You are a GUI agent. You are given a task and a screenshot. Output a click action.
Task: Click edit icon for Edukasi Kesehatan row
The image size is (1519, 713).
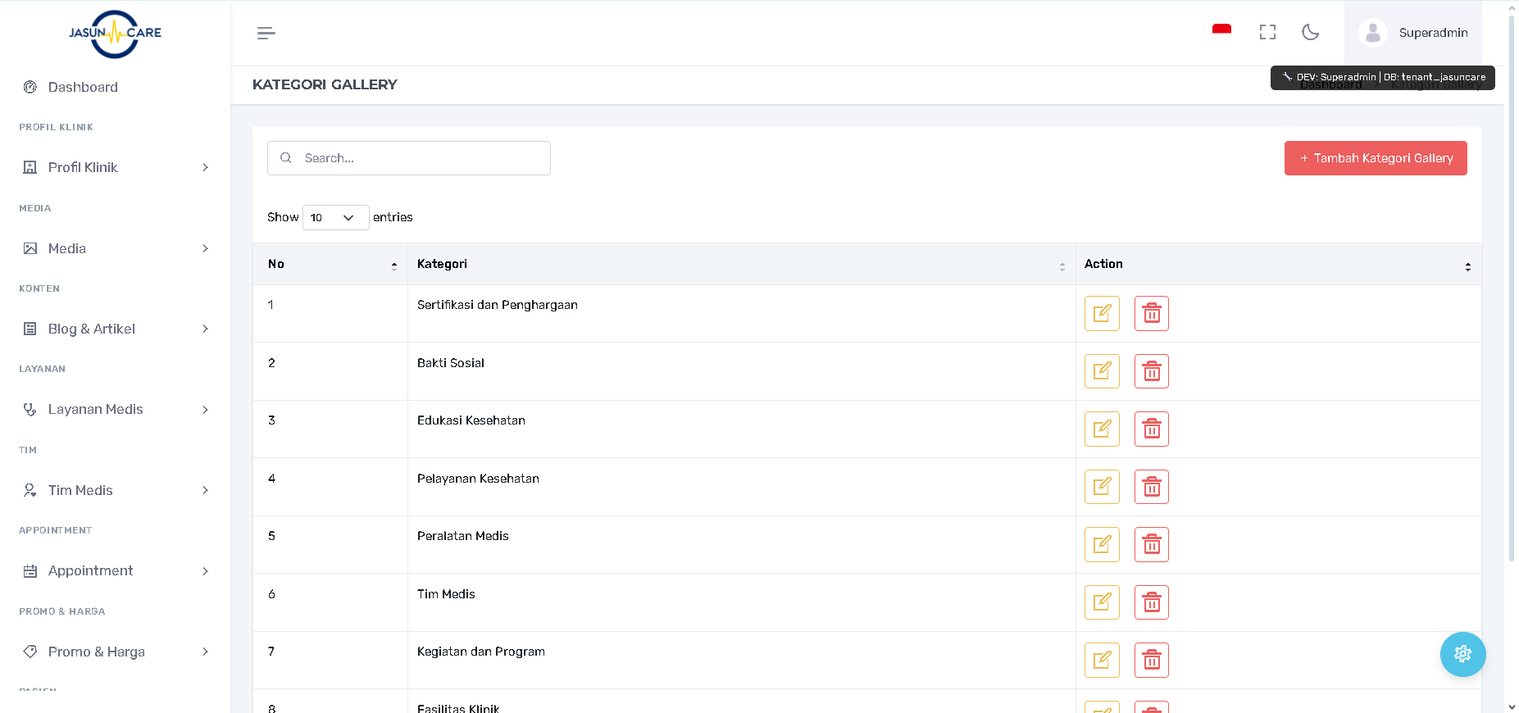tap(1102, 429)
